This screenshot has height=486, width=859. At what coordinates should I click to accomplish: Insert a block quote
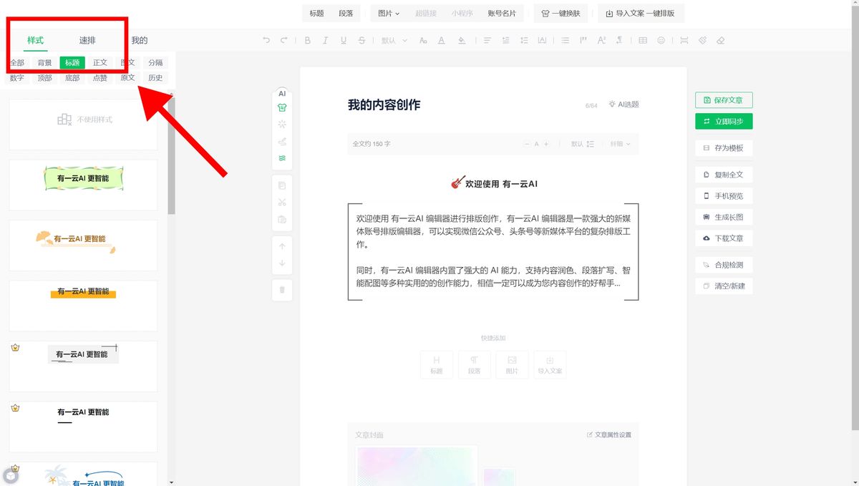click(583, 40)
